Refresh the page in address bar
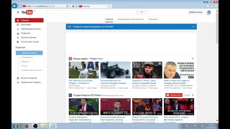The image size is (230, 129). [x=76, y=6]
